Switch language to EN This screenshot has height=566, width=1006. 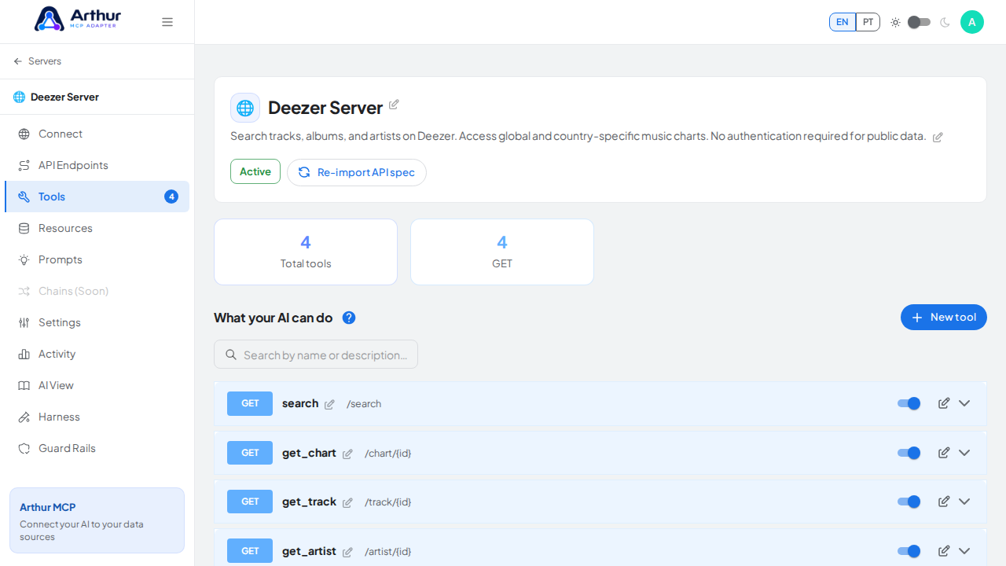coord(843,22)
